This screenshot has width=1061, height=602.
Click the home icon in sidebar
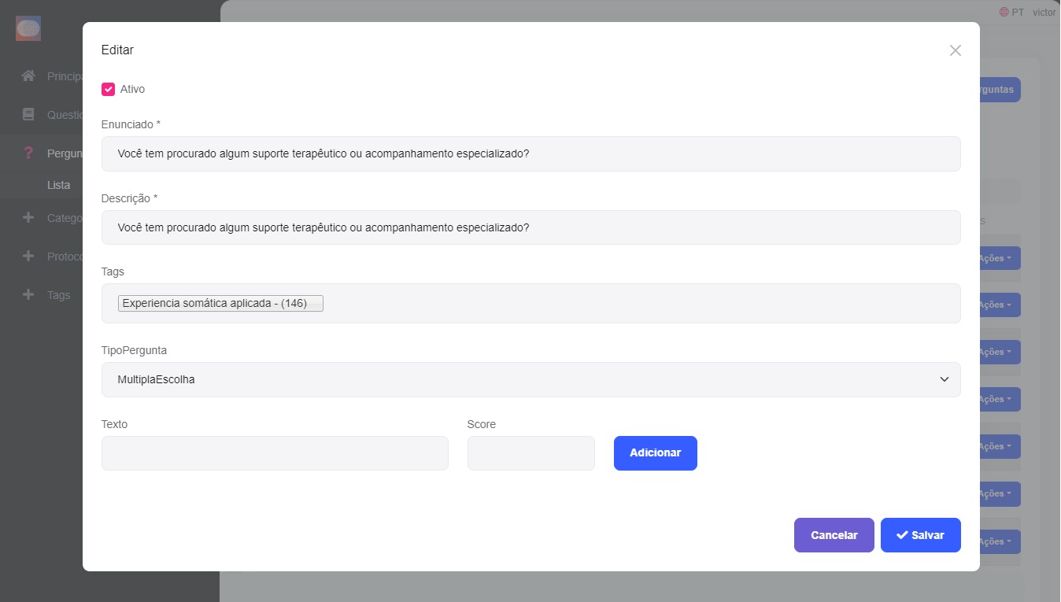[28, 76]
